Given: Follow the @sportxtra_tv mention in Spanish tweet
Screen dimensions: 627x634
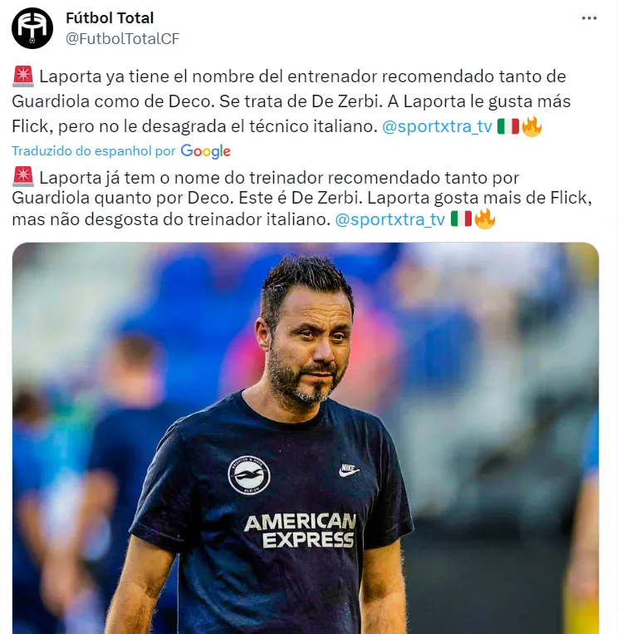Looking at the screenshot, I should pos(437,126).
